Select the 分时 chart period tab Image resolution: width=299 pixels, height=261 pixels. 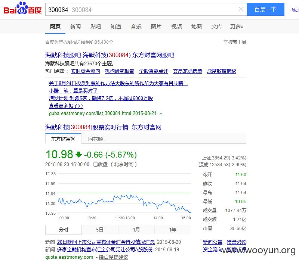64,230
